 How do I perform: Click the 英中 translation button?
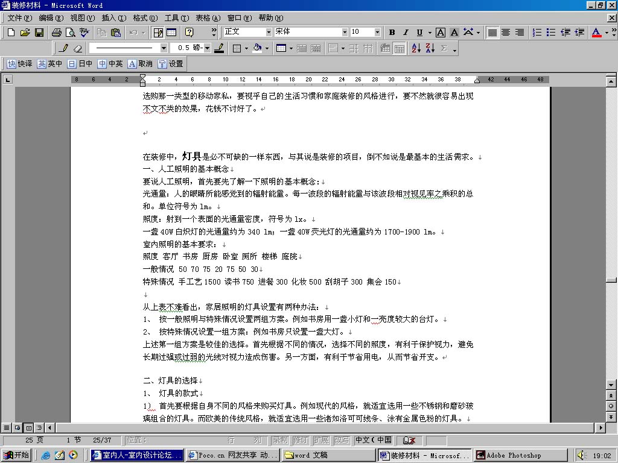tap(49, 64)
